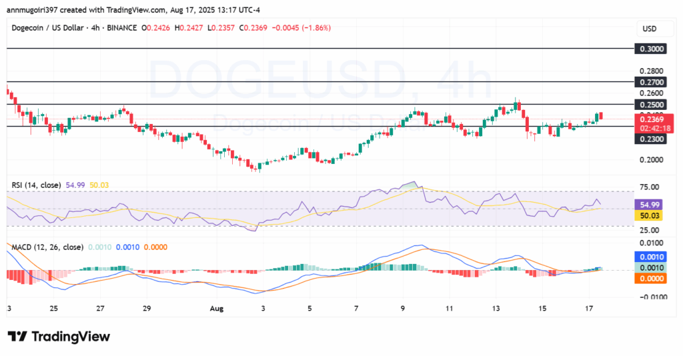Click the 0.2700 horizontal line price label
Screen dimensions: 683x356
[x=651, y=82]
